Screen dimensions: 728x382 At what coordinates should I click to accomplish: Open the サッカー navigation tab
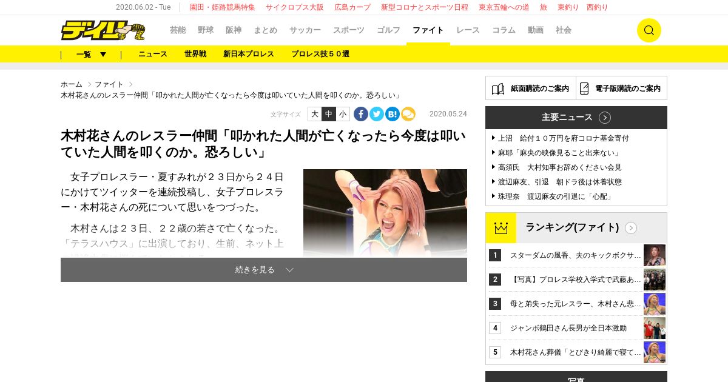coord(305,30)
